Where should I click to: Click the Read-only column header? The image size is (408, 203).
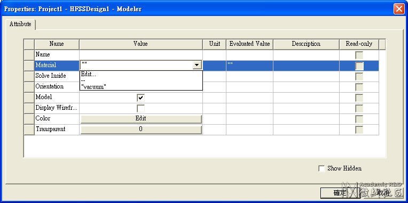pos(359,44)
